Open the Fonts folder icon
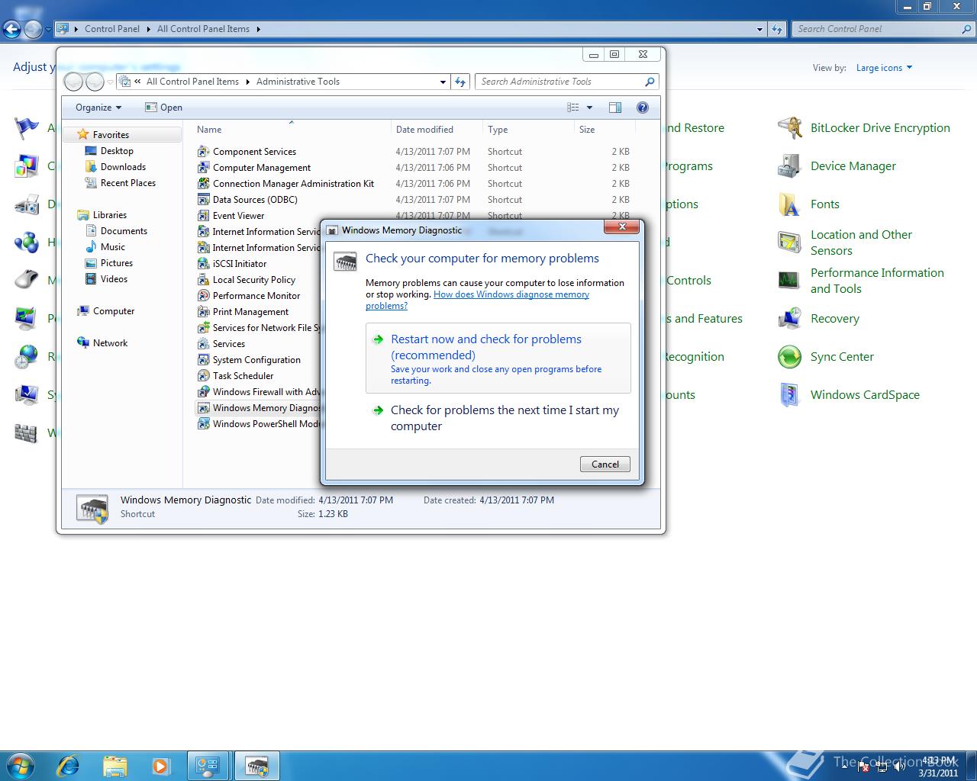Viewport: 977px width, 781px height. (789, 204)
